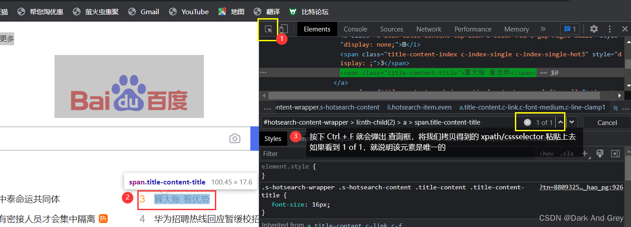The height and width of the screenshot is (227, 631).
Task: Go to next search match arrow
Action: coord(572,122)
